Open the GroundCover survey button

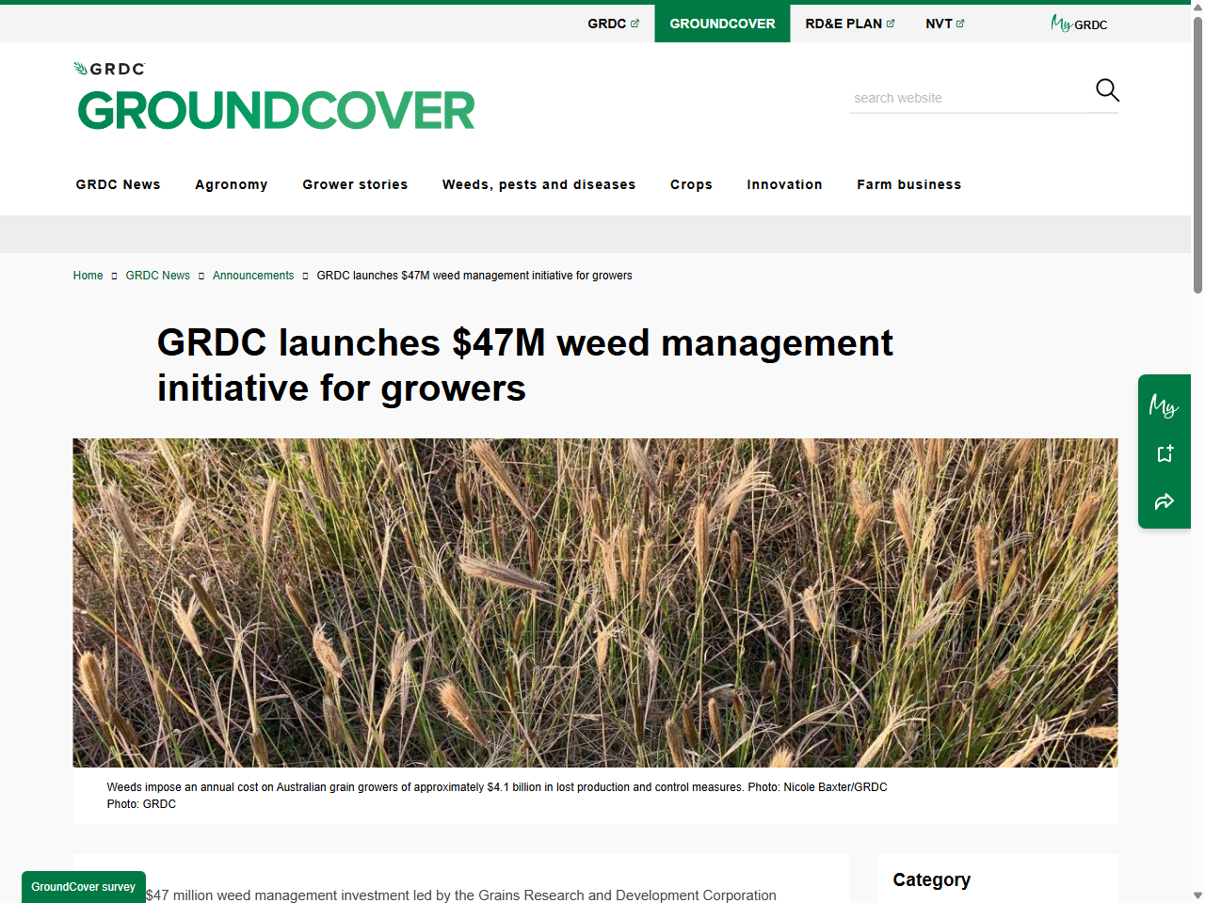(x=83, y=886)
